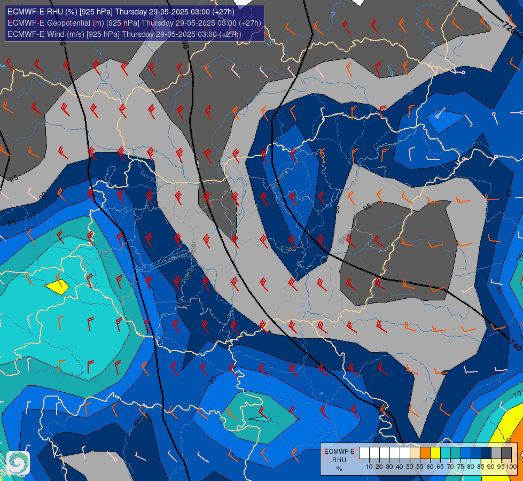Select the ECMWF-E Wind (m/s) title line
The height and width of the screenshot is (481, 523).
[x=124, y=34]
